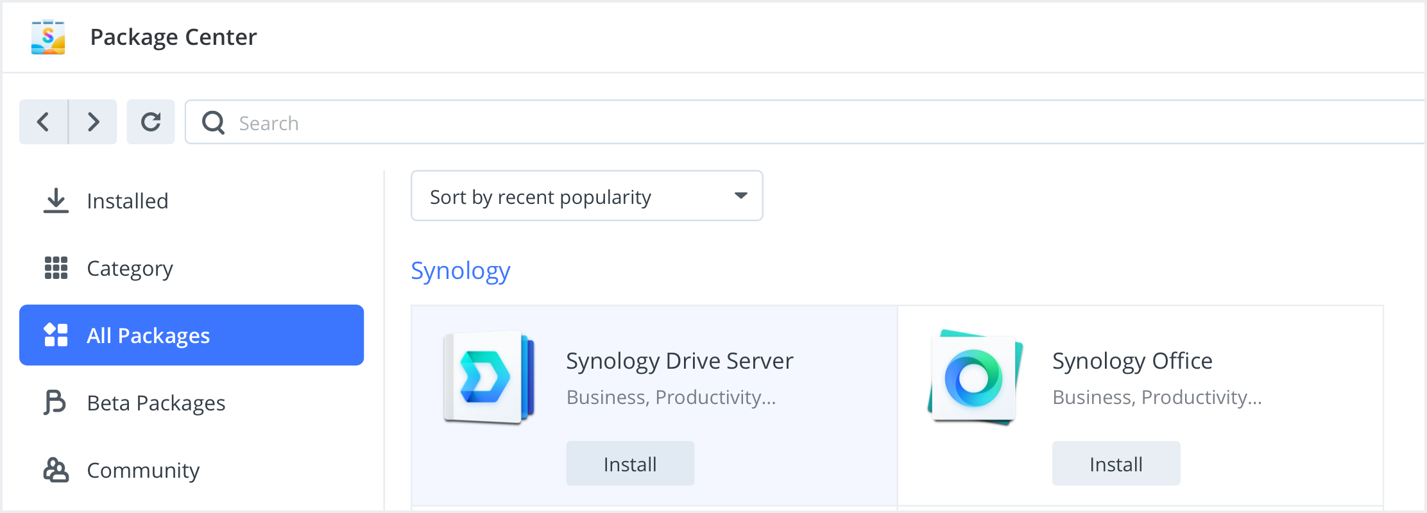Go back with the left arrow button
The height and width of the screenshot is (513, 1427).
click(x=44, y=122)
